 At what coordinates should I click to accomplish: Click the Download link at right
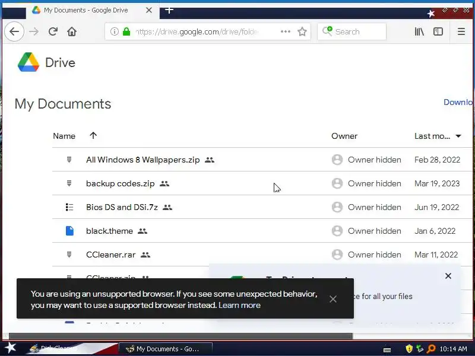click(x=458, y=102)
